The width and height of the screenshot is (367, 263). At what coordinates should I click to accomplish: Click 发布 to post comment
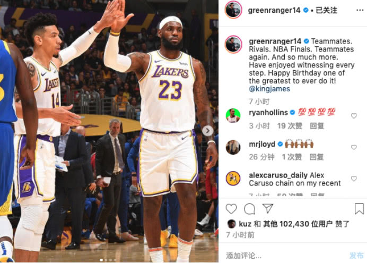pyautogui.click(x=357, y=256)
